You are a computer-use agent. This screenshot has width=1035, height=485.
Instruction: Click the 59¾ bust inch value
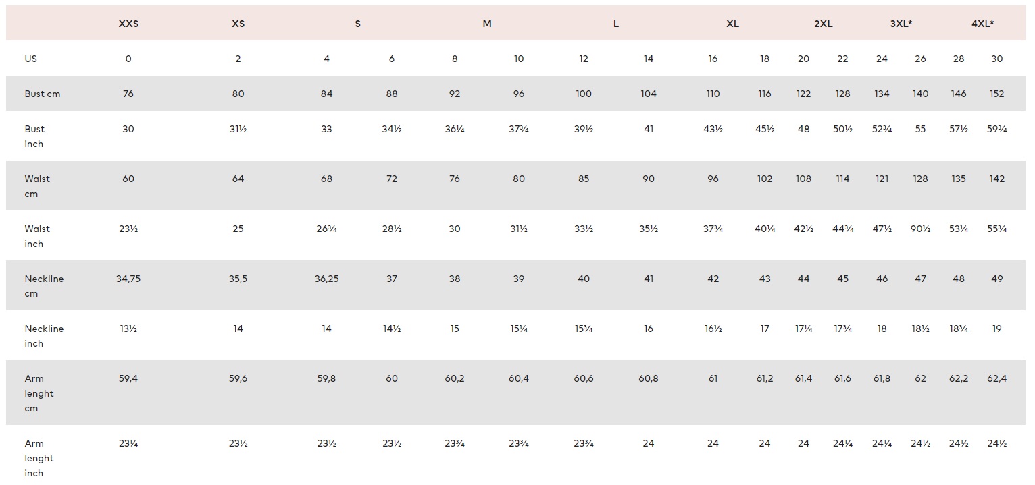pos(996,129)
